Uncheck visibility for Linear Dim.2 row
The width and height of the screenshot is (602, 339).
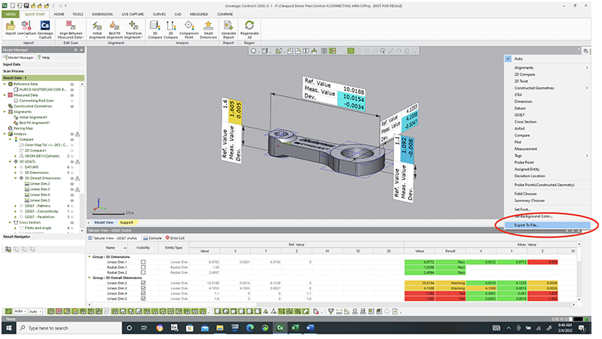click(x=143, y=283)
